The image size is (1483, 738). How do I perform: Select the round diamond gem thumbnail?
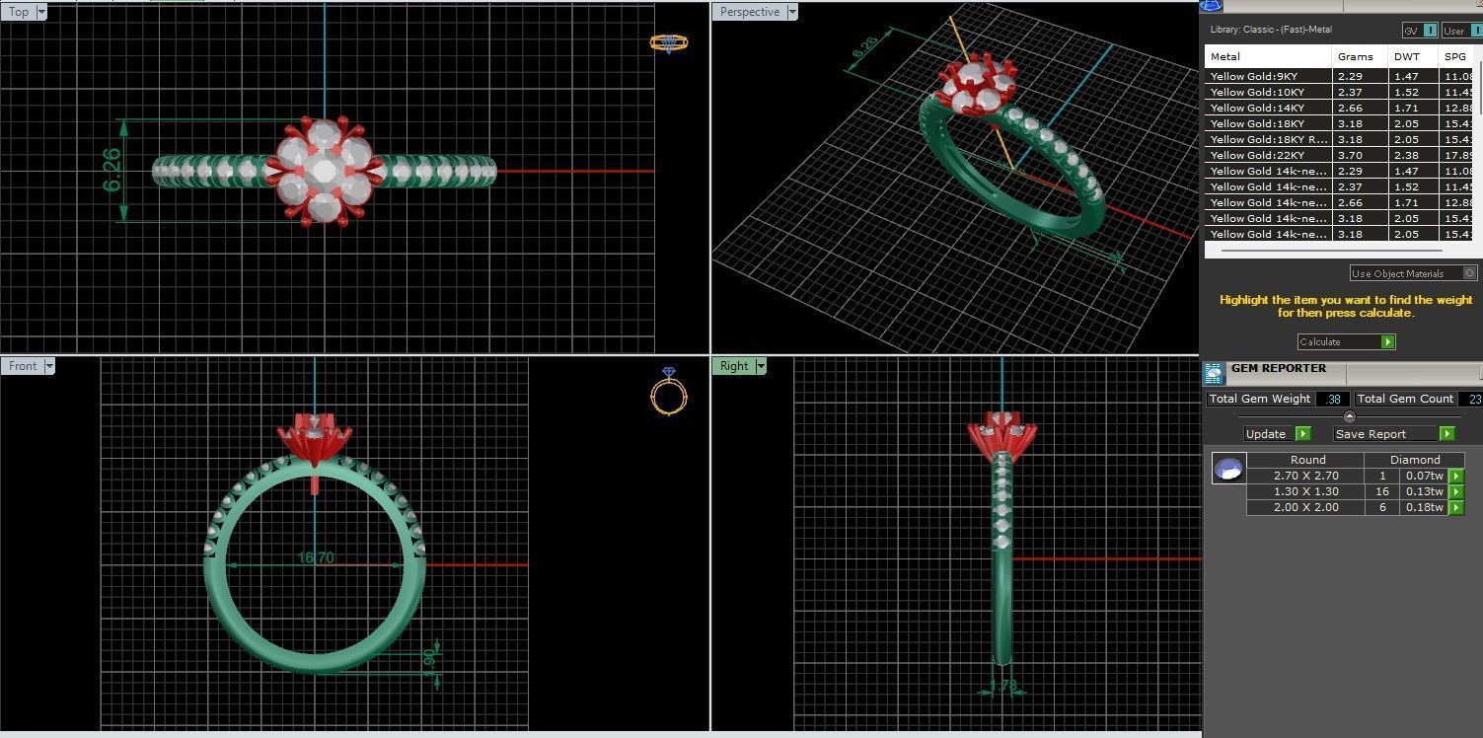click(1228, 469)
